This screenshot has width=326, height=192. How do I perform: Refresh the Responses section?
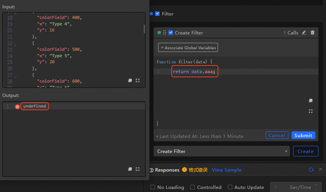[x=311, y=170]
